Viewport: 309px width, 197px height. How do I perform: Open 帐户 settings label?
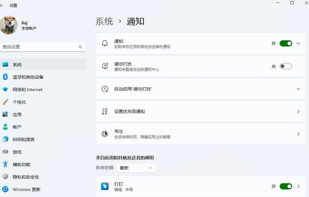tap(17, 127)
